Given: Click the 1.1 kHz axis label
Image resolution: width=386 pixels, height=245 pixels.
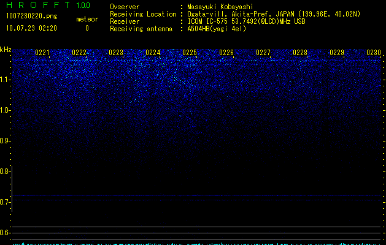Looking at the screenshot, I should (5, 80).
